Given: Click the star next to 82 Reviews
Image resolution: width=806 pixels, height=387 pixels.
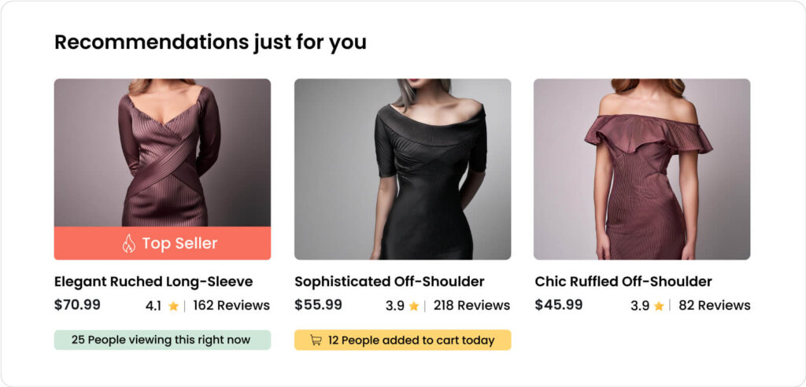Looking at the screenshot, I should (x=658, y=306).
